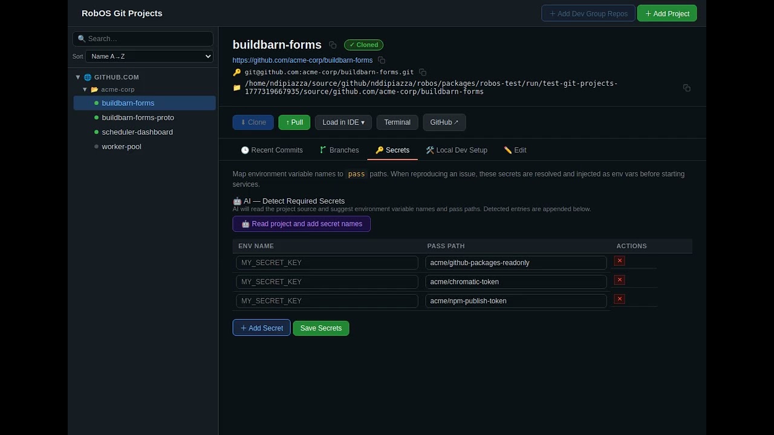The image size is (774, 435).
Task: Open the Sort Name A→Z dropdown
Action: click(x=149, y=56)
